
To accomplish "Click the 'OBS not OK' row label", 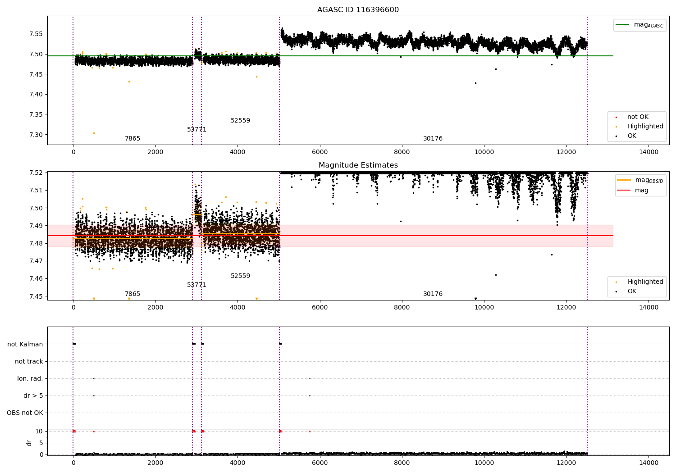I will 25,413.
